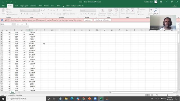Click the Paste clipboard icon
Screen dimensions: 180x101
coord(3,11)
